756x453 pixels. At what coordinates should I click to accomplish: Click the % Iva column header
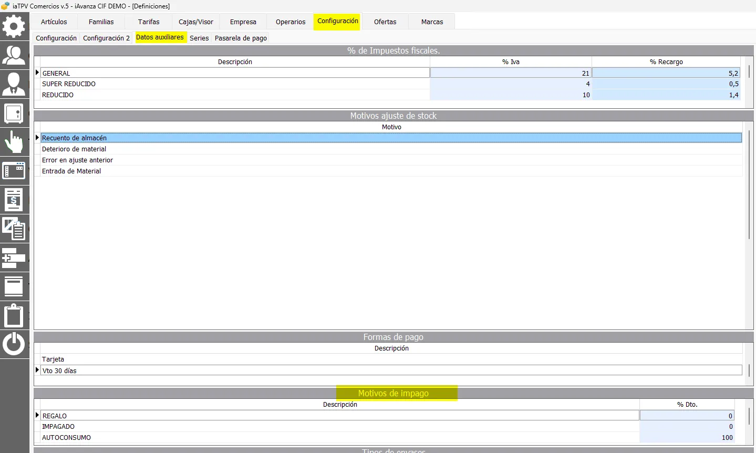(511, 62)
